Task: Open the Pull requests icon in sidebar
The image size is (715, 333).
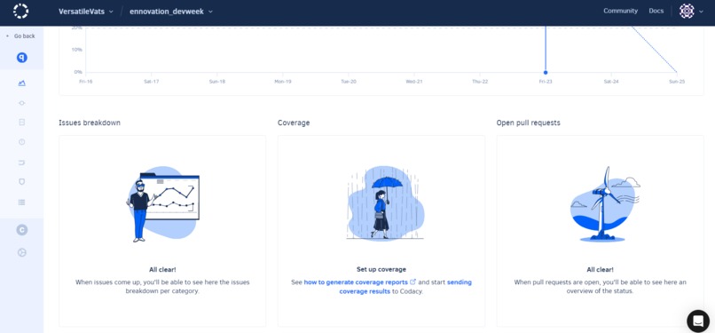Action: click(x=22, y=162)
